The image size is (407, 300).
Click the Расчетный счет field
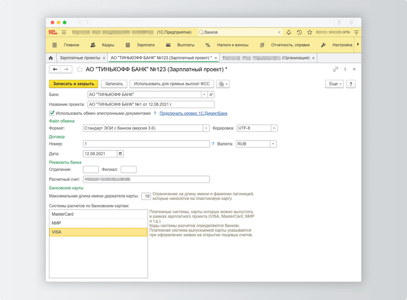147,179
